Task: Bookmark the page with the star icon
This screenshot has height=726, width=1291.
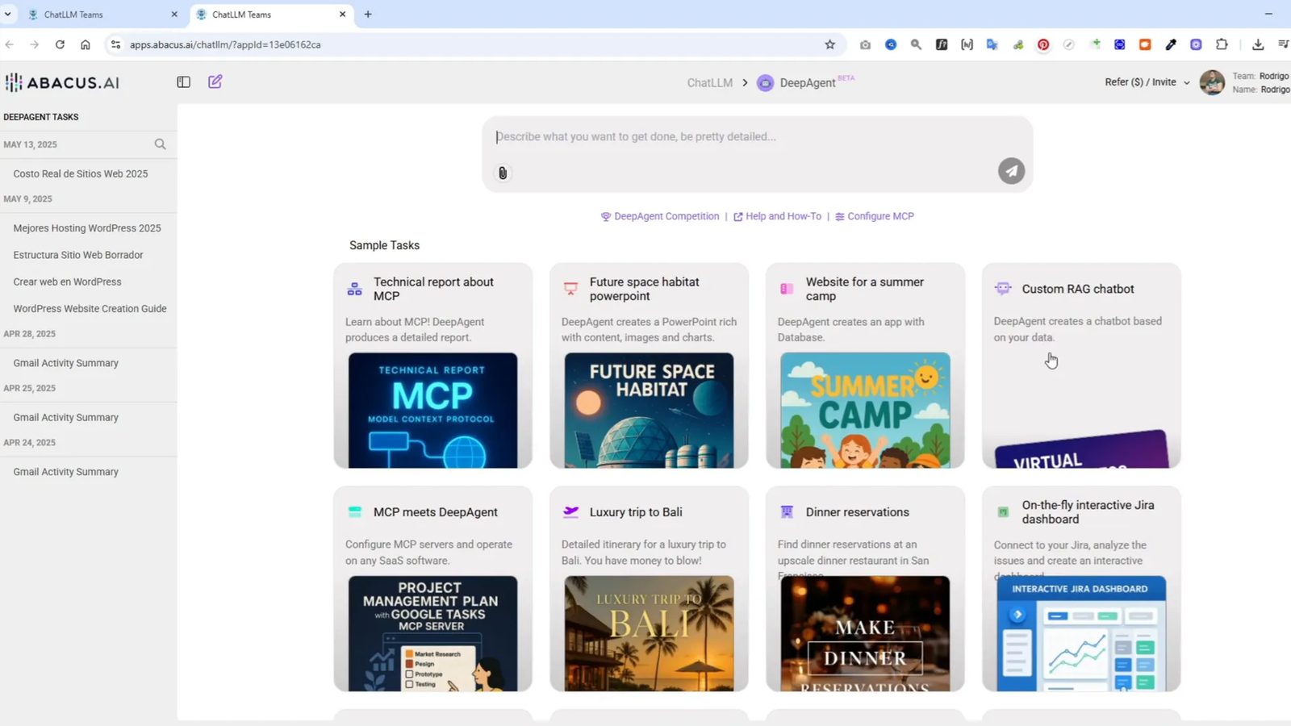Action: coord(830,44)
